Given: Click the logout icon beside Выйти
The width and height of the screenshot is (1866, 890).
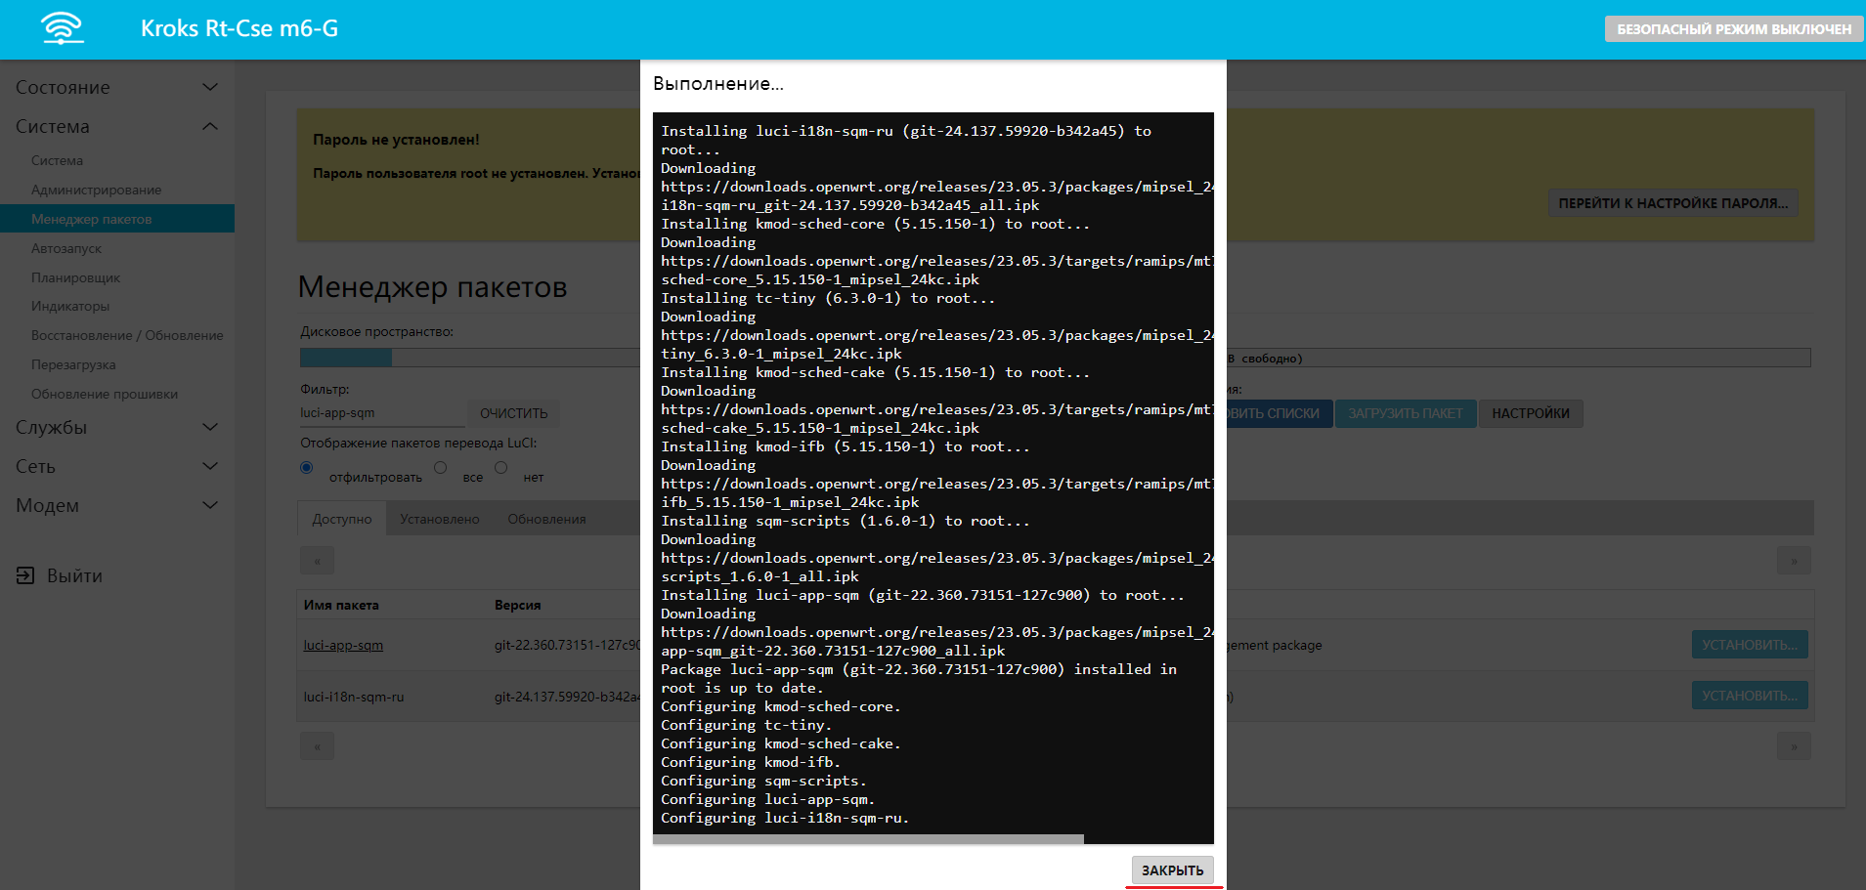Looking at the screenshot, I should (x=25, y=575).
